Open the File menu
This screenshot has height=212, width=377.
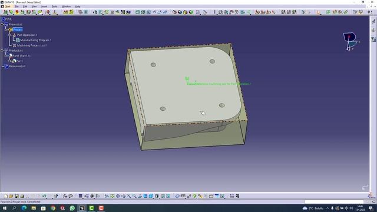pyautogui.click(x=16, y=6)
